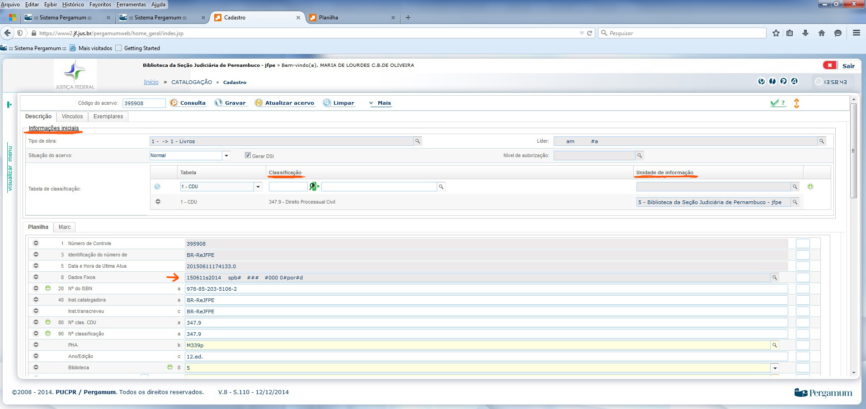Click green plus to add classification row
The height and width of the screenshot is (409, 866).
[810, 186]
